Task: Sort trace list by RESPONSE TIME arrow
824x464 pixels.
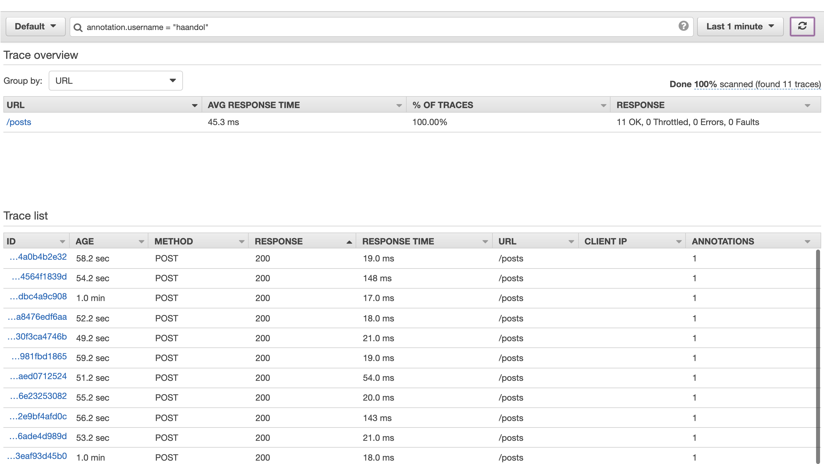Action: [485, 242]
